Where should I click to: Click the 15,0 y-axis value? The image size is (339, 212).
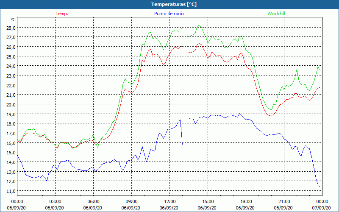(x=11, y=153)
